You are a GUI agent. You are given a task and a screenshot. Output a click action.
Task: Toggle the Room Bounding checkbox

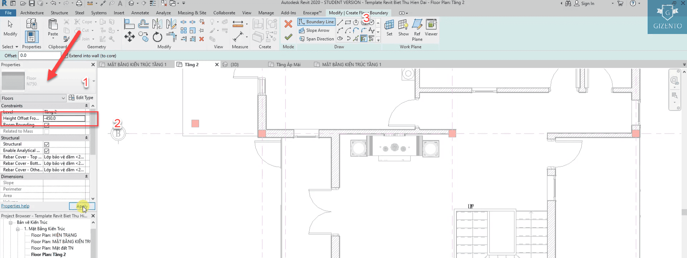[x=47, y=125]
